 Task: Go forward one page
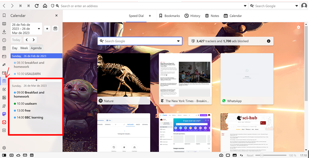click(x=12, y=6)
